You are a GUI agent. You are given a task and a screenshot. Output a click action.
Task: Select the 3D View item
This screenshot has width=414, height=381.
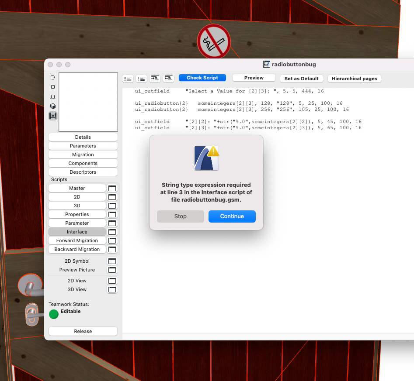77,289
